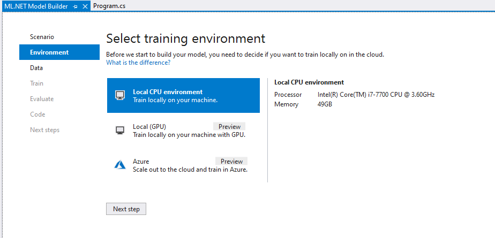This screenshot has height=238, width=495.
Task: Click the Local (GPU) monitor icon
Action: [120, 130]
